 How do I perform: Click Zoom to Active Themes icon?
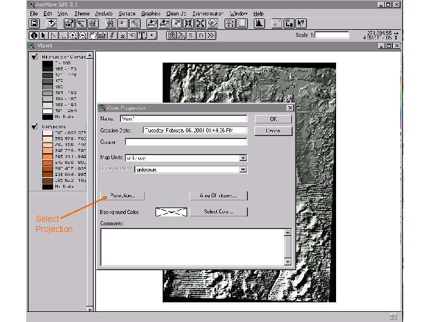click(x=164, y=23)
